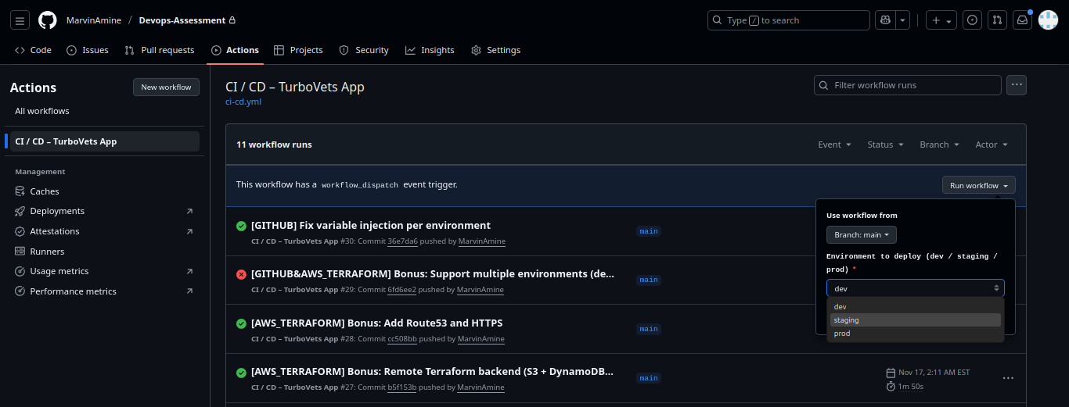Viewport: 1069px width, 407px height.
Task: Choose staging from environment options
Action: (x=916, y=320)
